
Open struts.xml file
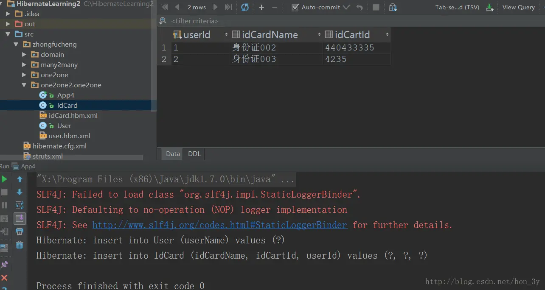(48, 156)
